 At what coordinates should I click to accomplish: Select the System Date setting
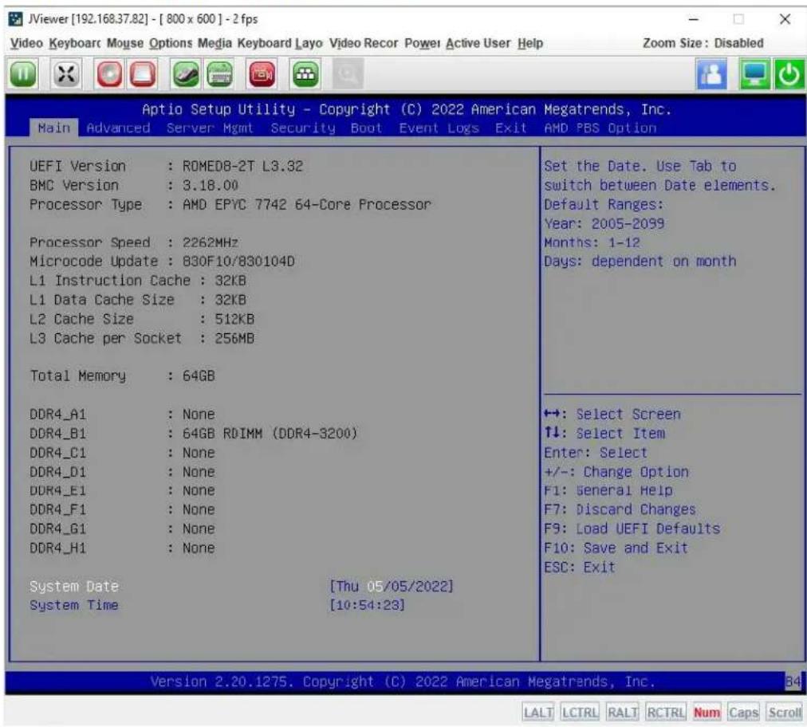coord(74,586)
